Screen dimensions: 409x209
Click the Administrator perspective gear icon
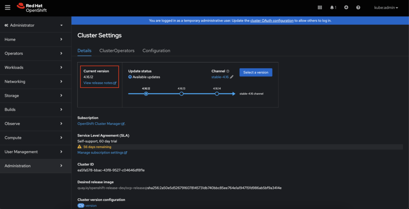(6, 25)
